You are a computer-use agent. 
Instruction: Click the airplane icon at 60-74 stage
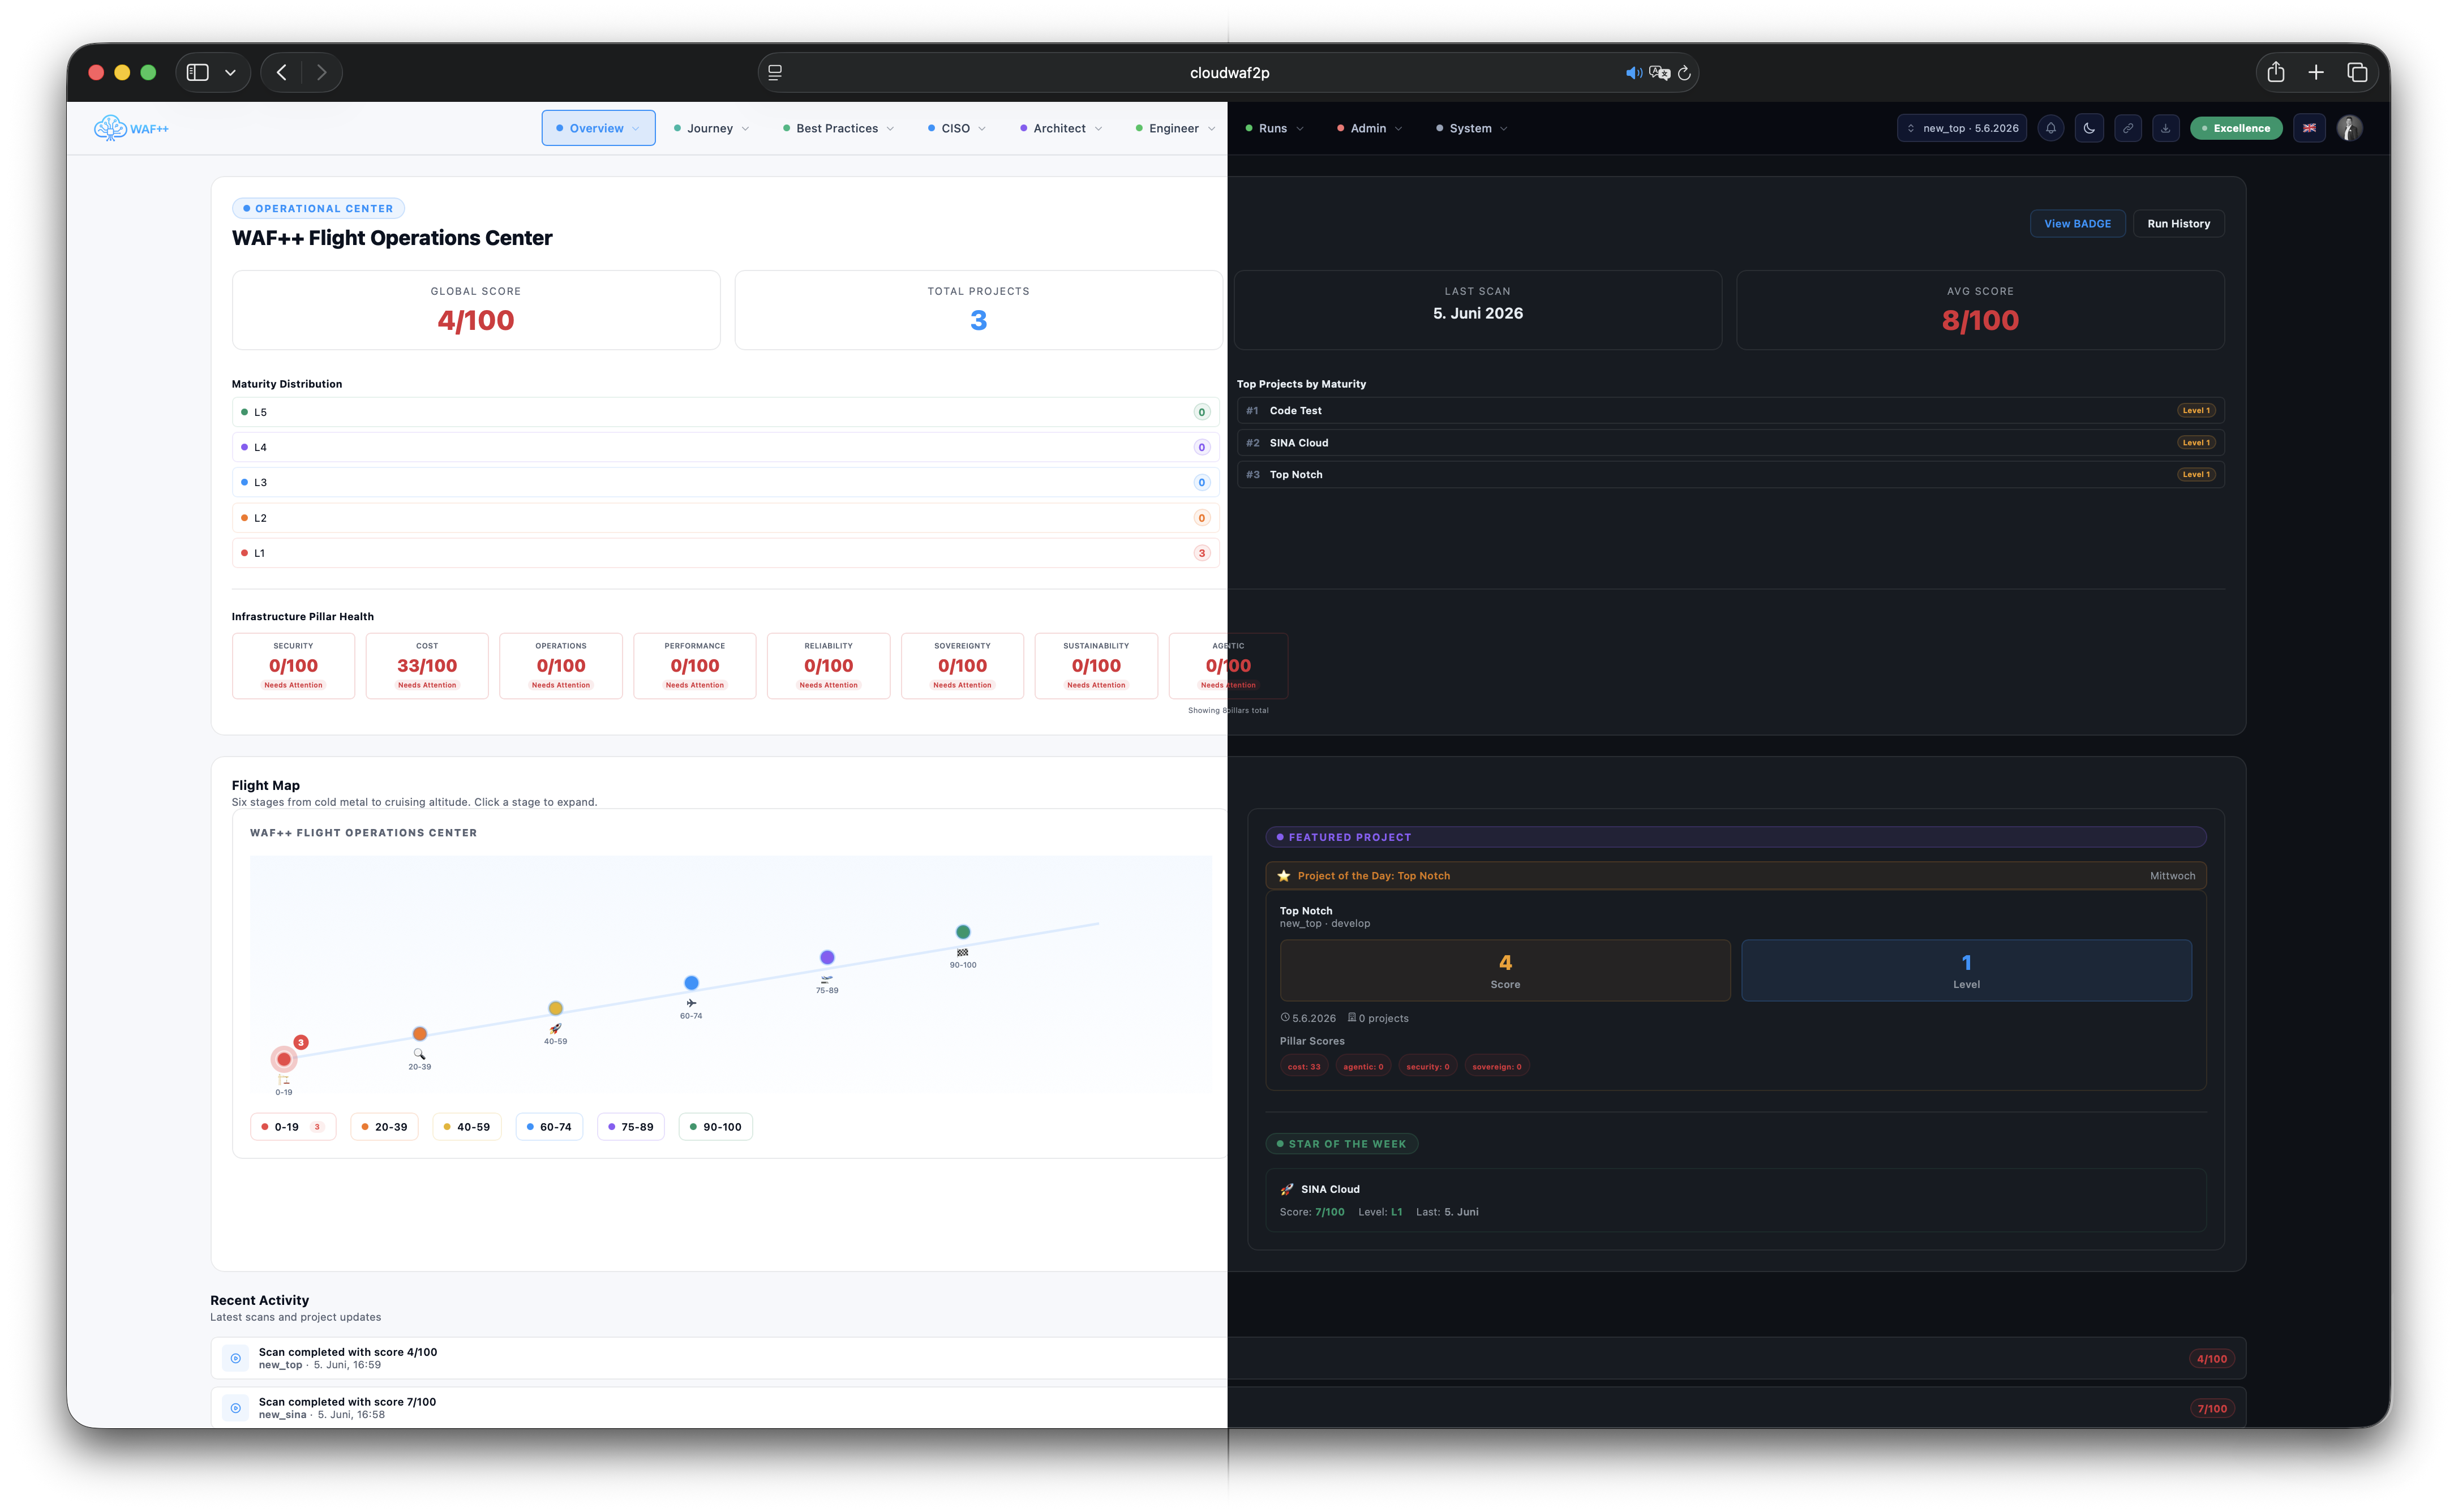691,1003
